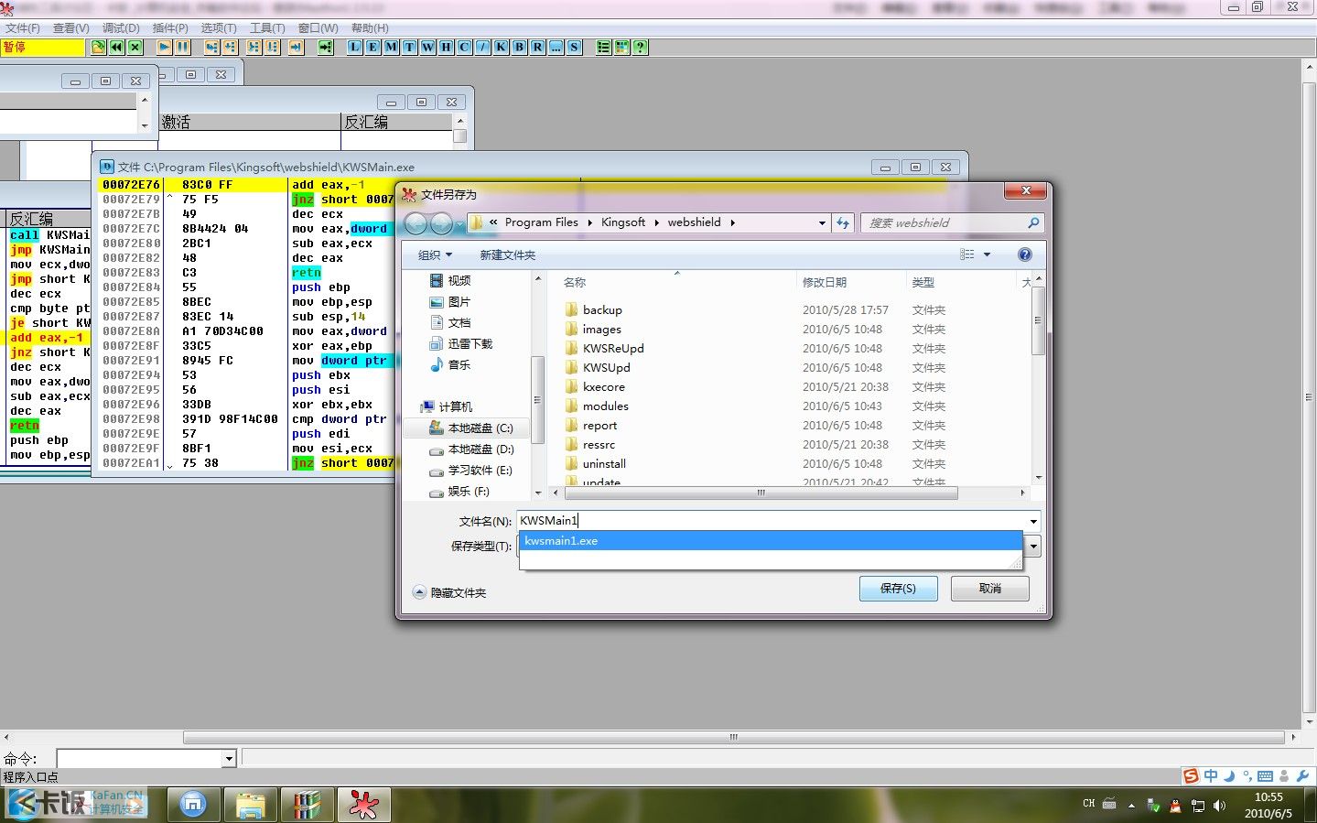
Task: Open the 工具(T) menu
Action: pos(268,28)
